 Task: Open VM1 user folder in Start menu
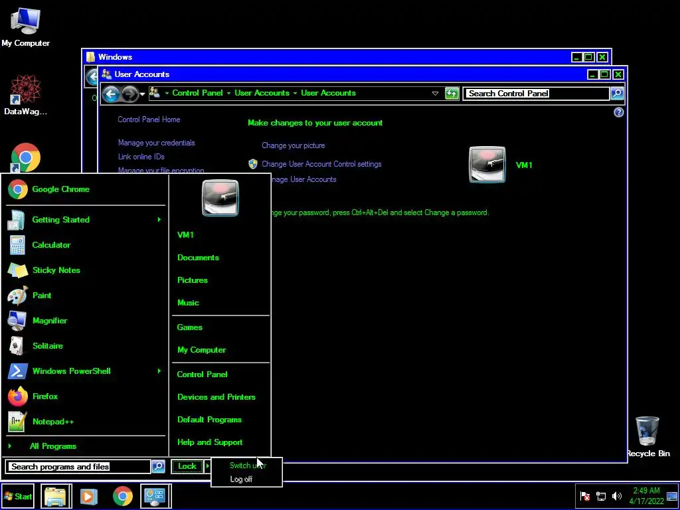click(186, 234)
